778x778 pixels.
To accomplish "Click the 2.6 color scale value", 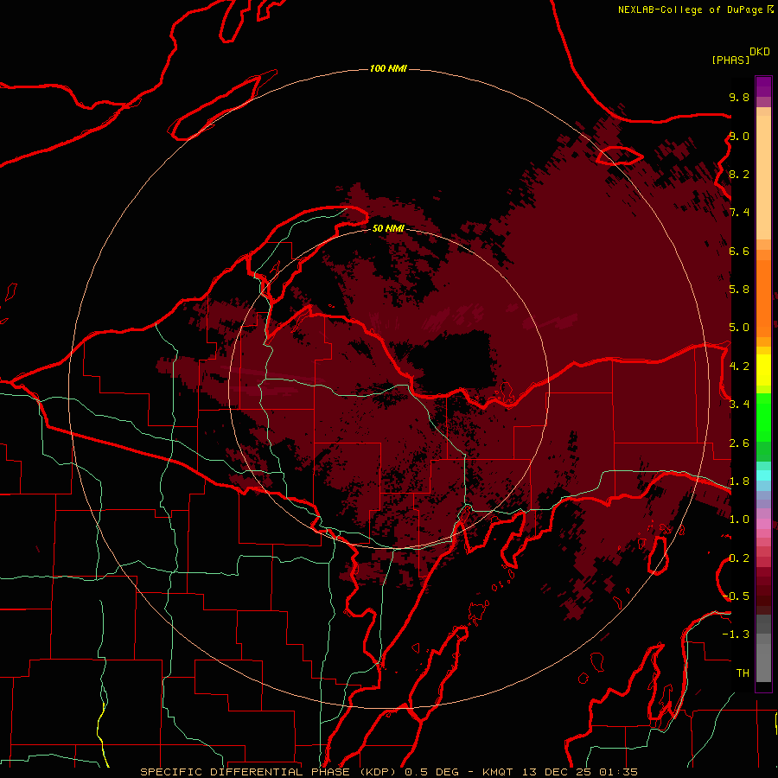I will click(x=739, y=443).
